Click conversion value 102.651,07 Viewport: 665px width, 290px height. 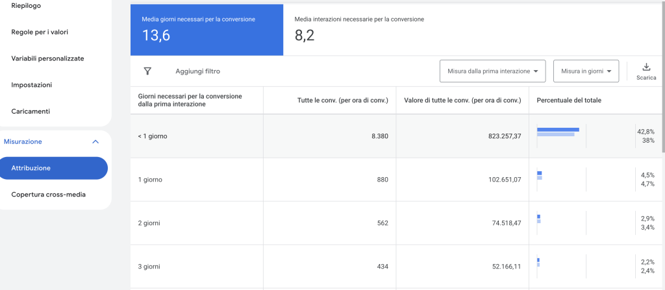tap(503, 179)
